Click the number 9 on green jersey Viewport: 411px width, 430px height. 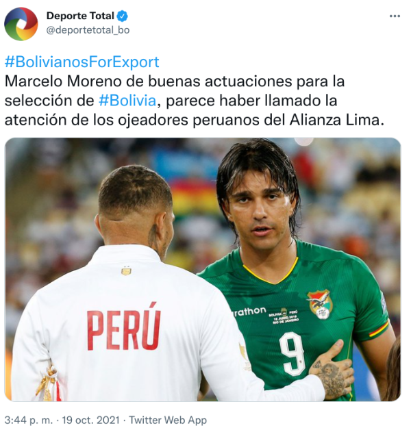coord(292,353)
